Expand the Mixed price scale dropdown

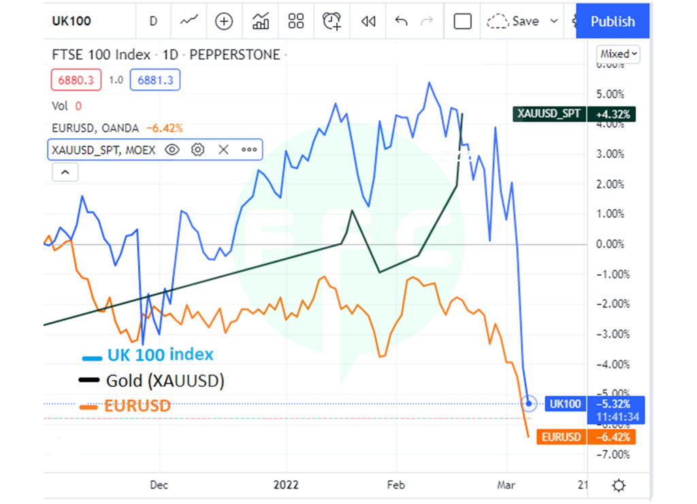coord(619,54)
